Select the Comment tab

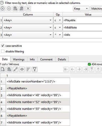pos(46,59)
